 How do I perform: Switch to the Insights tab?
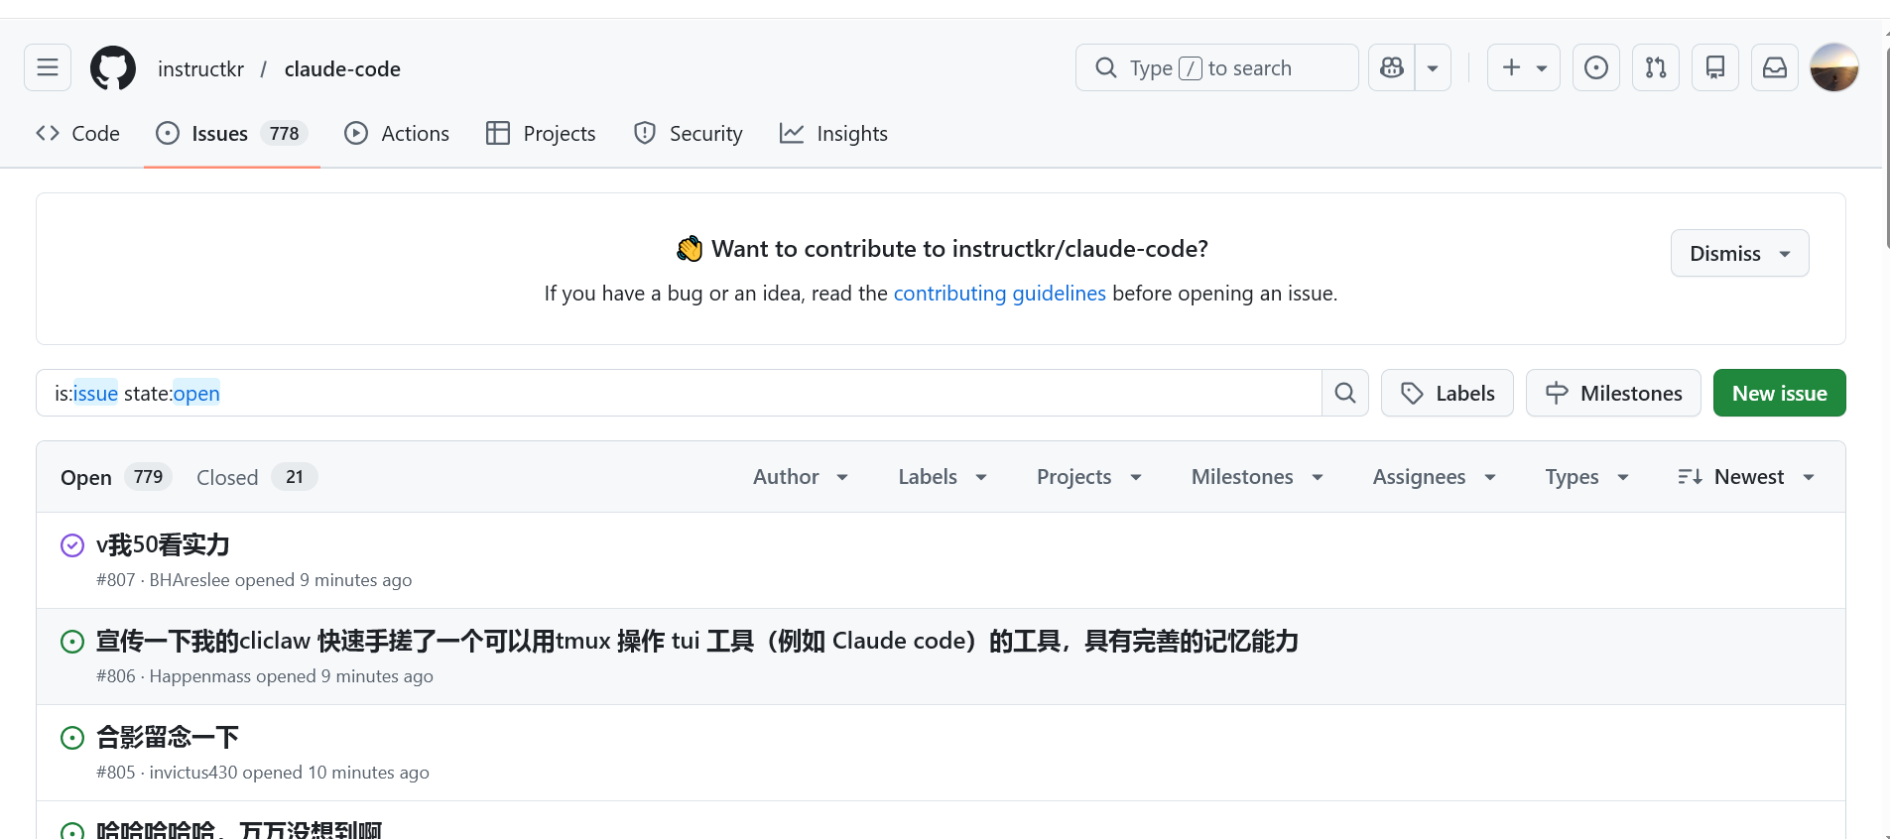pos(833,134)
